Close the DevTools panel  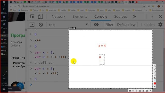coord(160,16)
